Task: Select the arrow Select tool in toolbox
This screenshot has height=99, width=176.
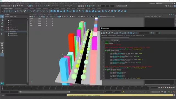Action: [x=2, y=16]
